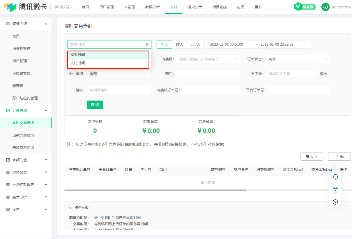The image size is (352, 239).
Task: Click the table's horizontal scrollbar
Action: point(155,190)
